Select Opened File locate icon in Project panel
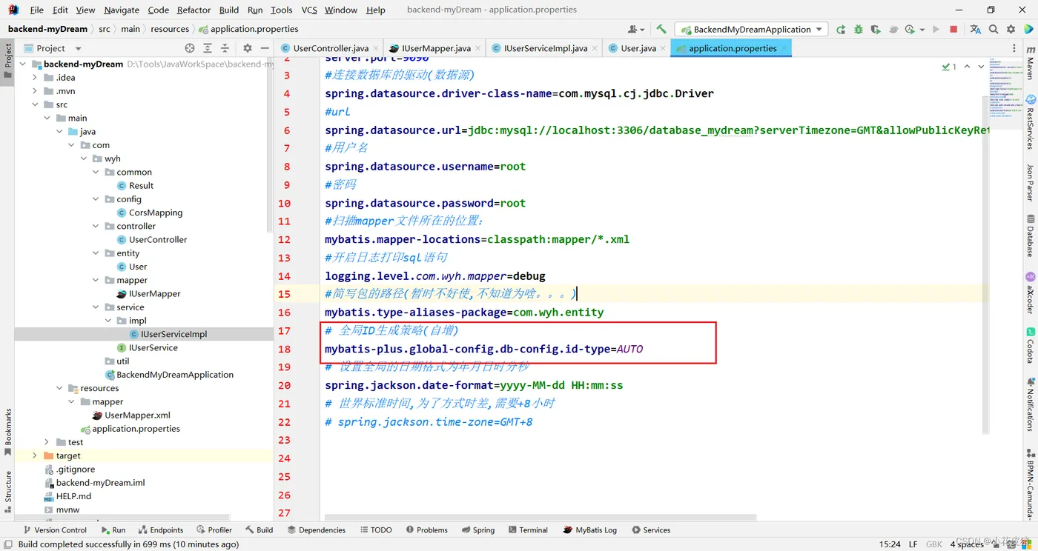1038x551 pixels. coord(190,48)
